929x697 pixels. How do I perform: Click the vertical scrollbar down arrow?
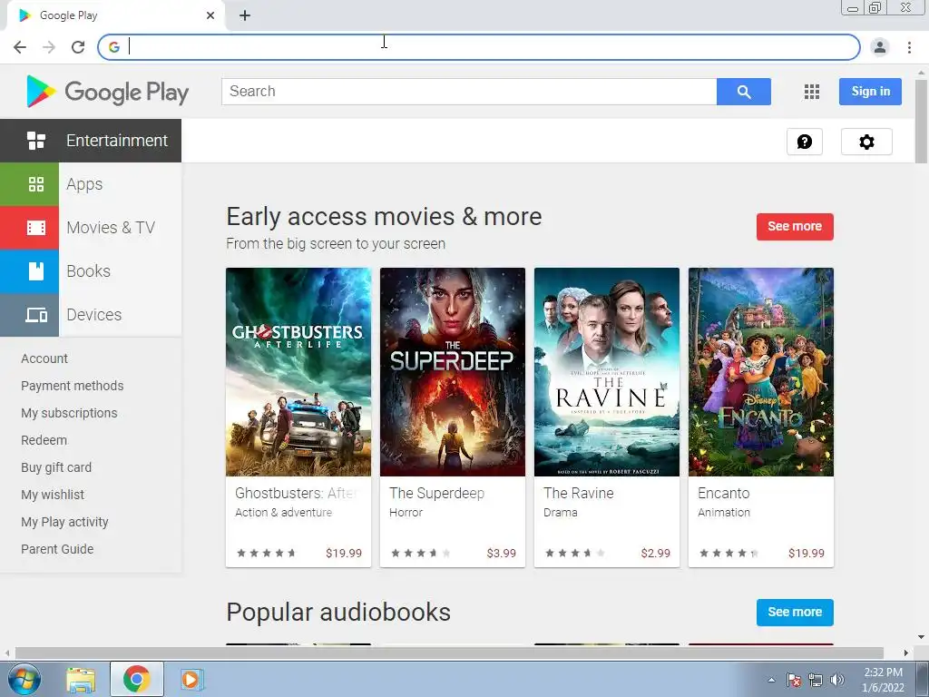pyautogui.click(x=921, y=637)
